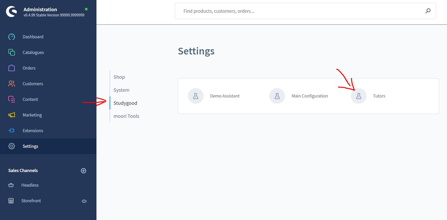The width and height of the screenshot is (447, 220).
Task: Switch to the System settings tab
Action: 121,90
